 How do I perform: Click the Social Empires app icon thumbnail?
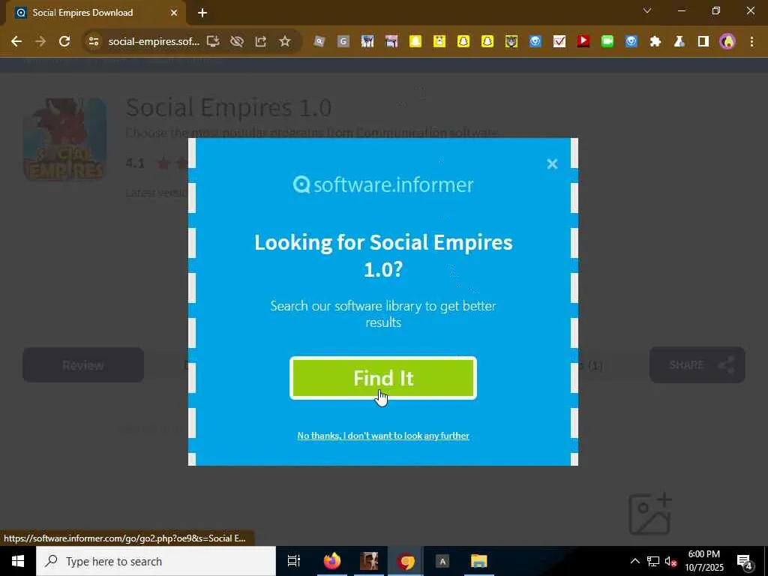point(65,139)
